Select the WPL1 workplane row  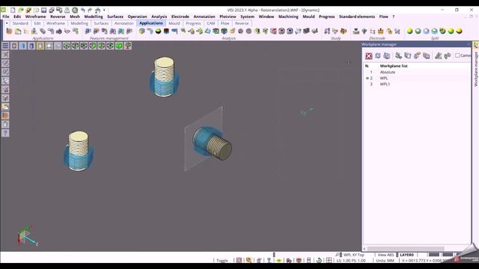point(417,84)
